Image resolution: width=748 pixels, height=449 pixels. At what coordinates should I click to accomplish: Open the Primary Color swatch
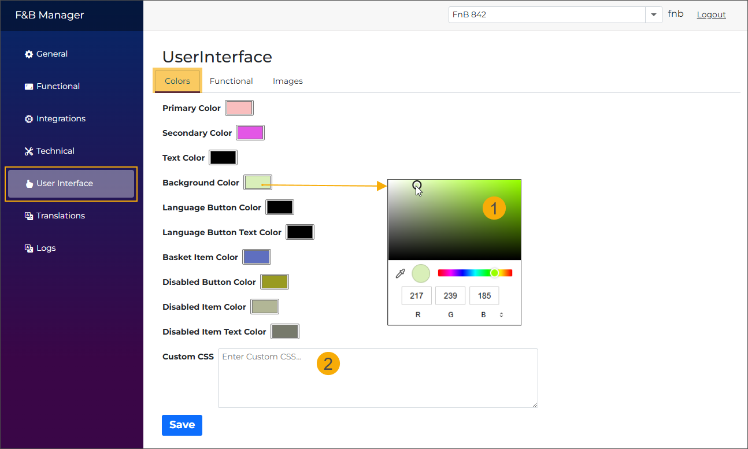[x=239, y=107]
